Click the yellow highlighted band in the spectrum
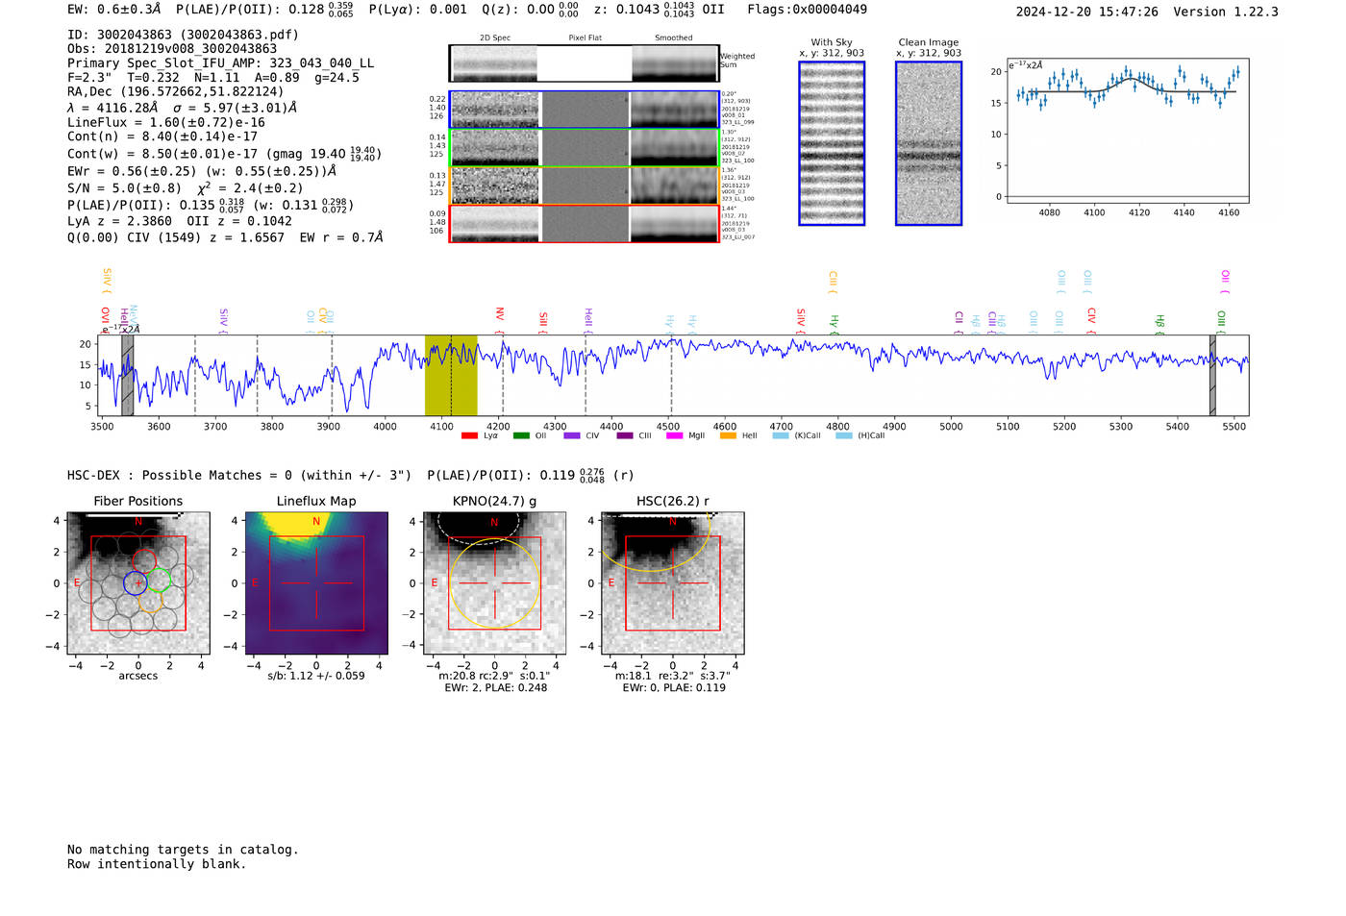Viewport: 1346px width, 916px height. pos(451,375)
